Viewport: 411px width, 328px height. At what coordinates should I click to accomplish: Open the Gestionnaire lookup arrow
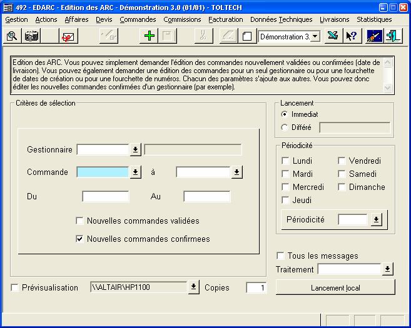point(136,149)
